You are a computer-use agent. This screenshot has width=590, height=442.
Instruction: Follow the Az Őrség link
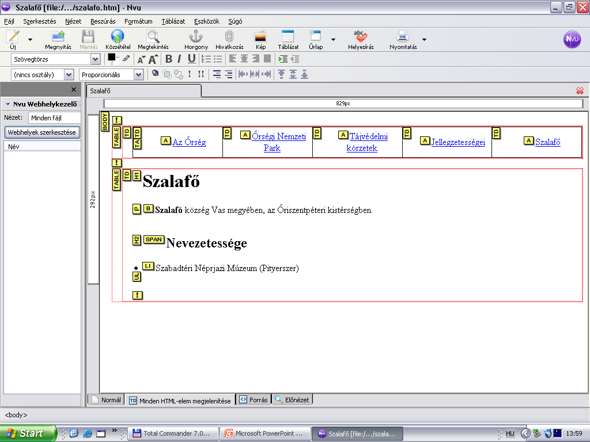tap(189, 142)
